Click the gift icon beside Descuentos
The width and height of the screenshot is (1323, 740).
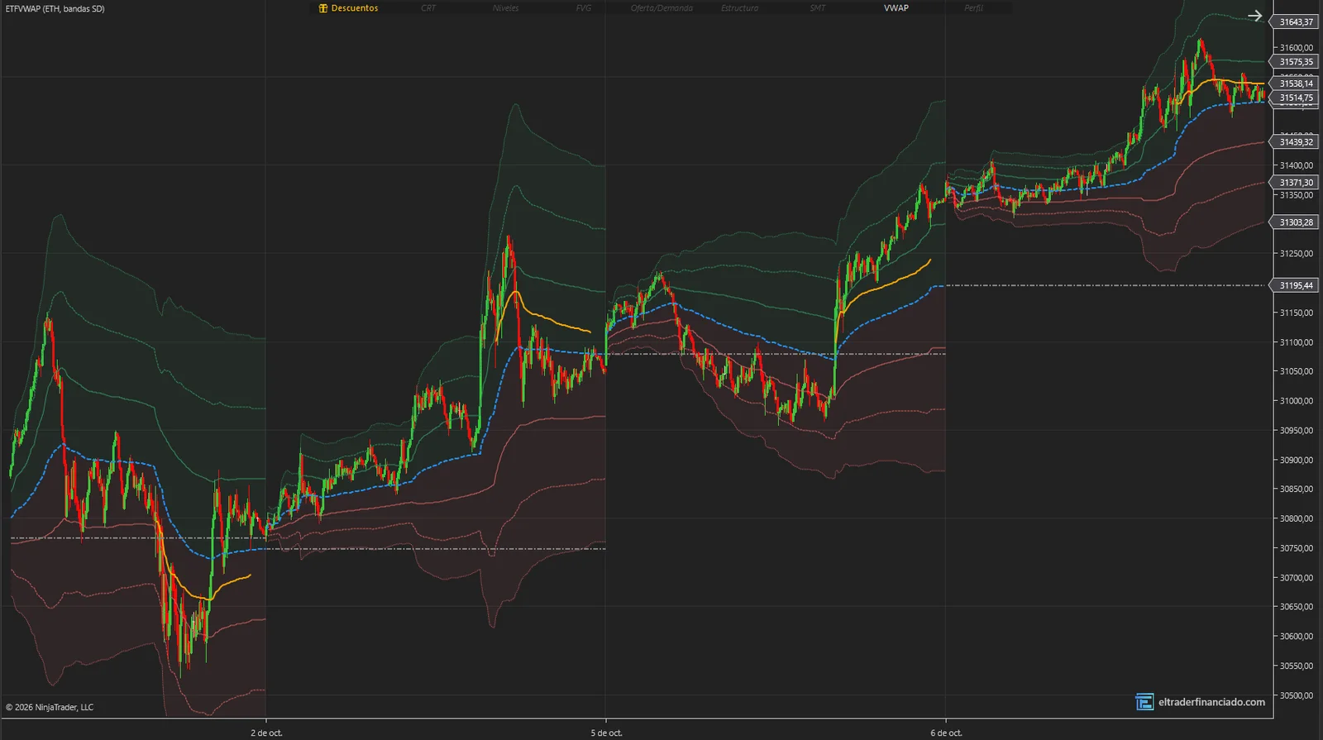[x=323, y=8]
